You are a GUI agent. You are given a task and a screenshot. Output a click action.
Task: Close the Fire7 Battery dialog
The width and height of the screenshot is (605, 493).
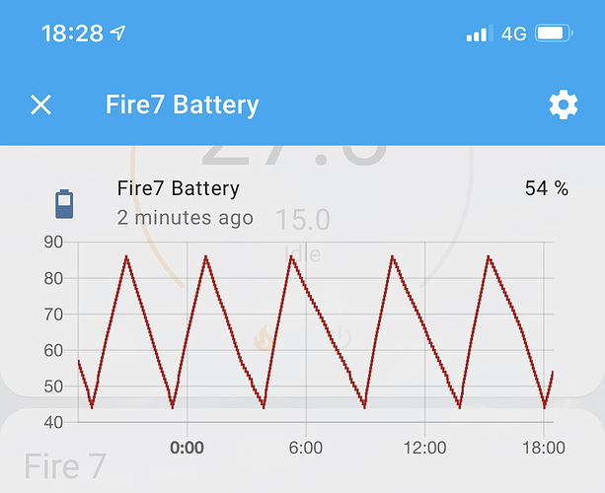(40, 105)
